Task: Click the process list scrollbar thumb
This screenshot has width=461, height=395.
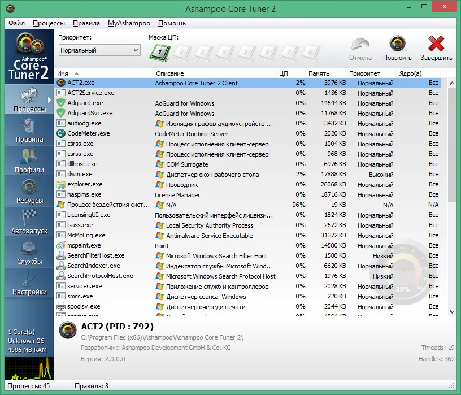Action: pos(452,145)
